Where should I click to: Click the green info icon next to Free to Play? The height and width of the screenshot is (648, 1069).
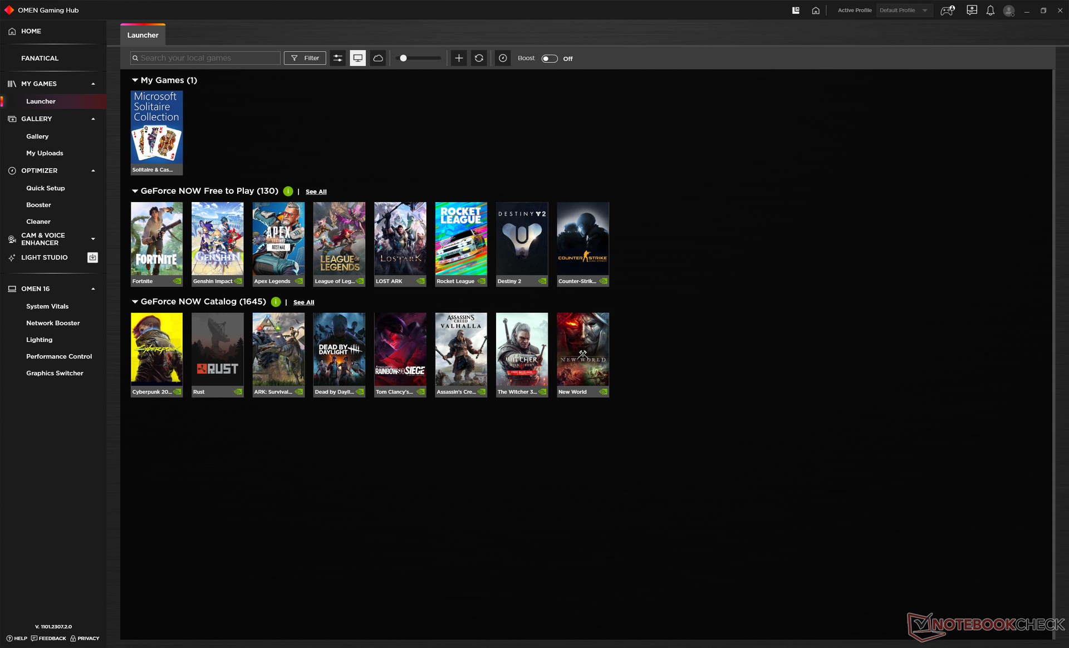click(288, 191)
